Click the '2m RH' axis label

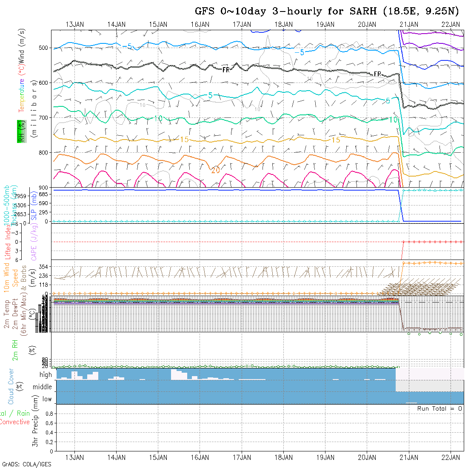pyautogui.click(x=15, y=349)
